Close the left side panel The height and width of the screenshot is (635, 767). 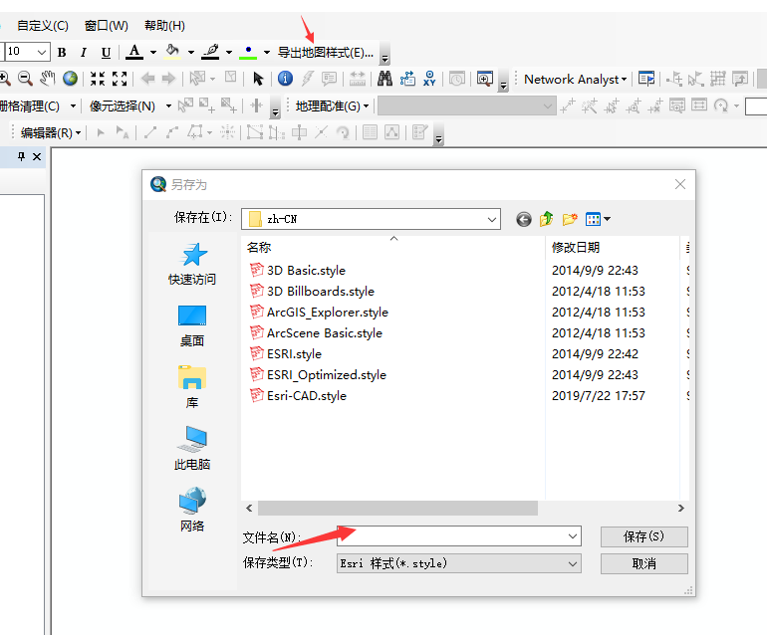pos(37,156)
